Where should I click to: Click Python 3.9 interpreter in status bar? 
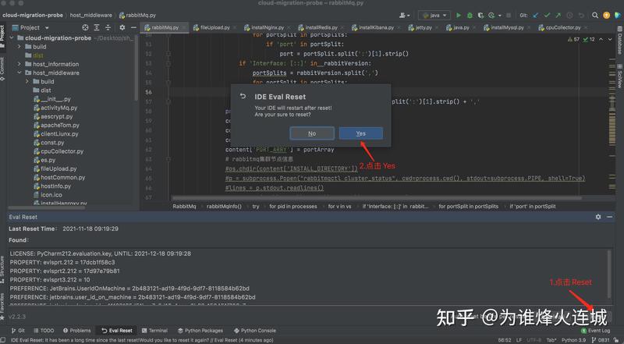[x=573, y=340]
